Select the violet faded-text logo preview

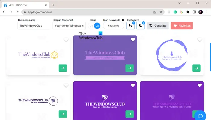172,101
